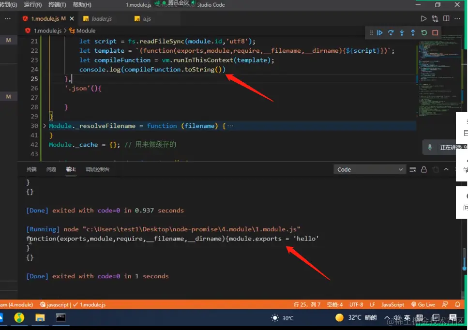The image size is (468, 330).
Task: Switch to the 终端 panel tab
Action: point(31,169)
